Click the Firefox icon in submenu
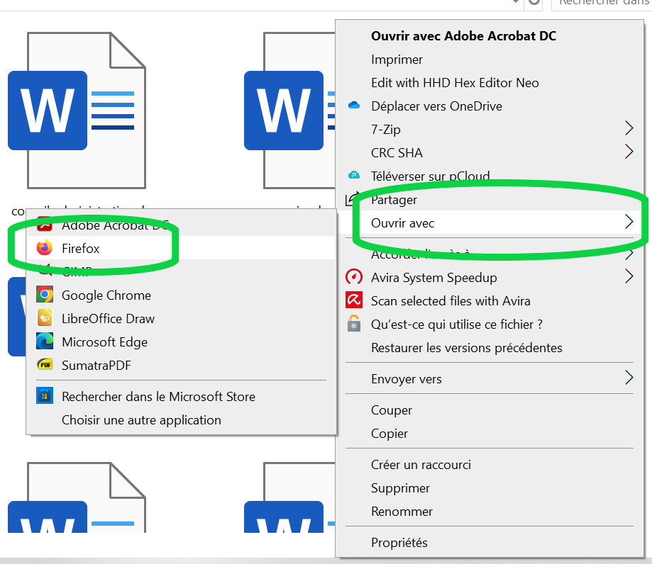The height and width of the screenshot is (564, 652). click(45, 249)
